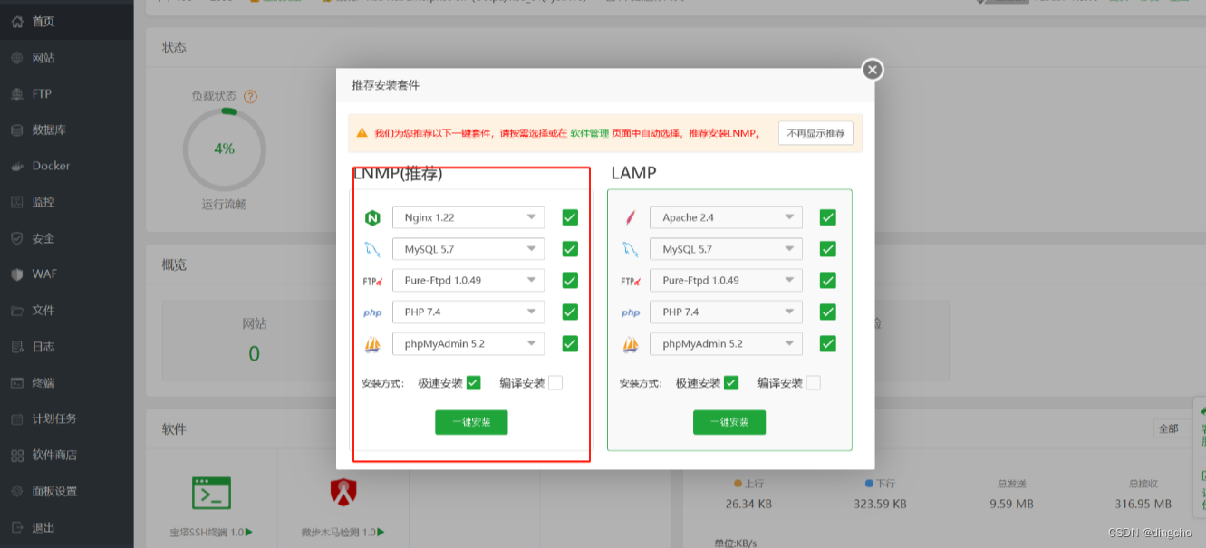Open LAMP PHP 7.4 version dropdown
Image resolution: width=1206 pixels, height=548 pixels.
[x=726, y=312]
